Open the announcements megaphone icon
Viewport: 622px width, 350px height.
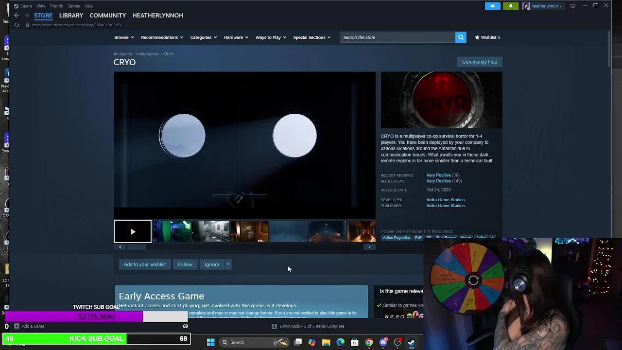tap(492, 6)
